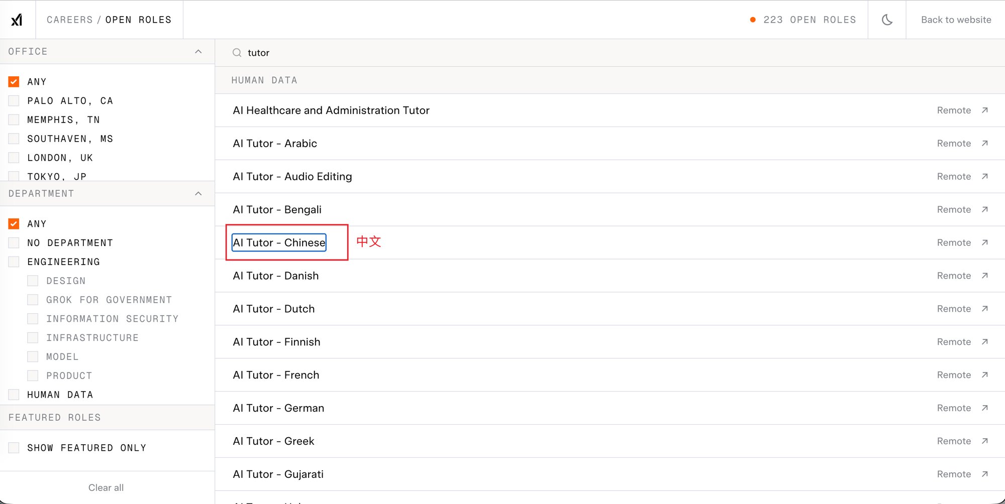
Task: Check the Palo Alto, CA office
Action: click(x=14, y=100)
